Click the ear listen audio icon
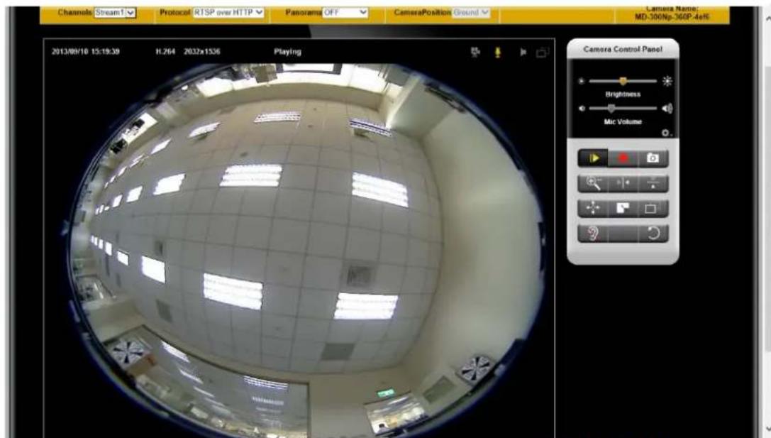Image resolution: width=771 pixels, height=438 pixels. point(593,234)
